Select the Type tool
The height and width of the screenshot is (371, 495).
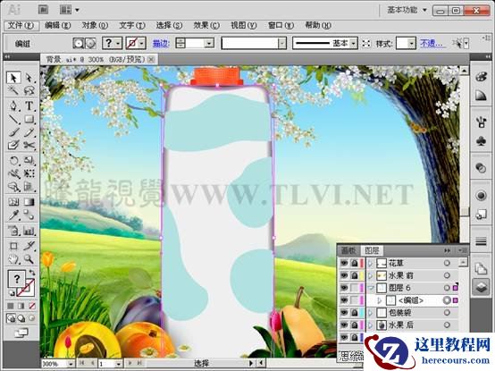[29, 105]
